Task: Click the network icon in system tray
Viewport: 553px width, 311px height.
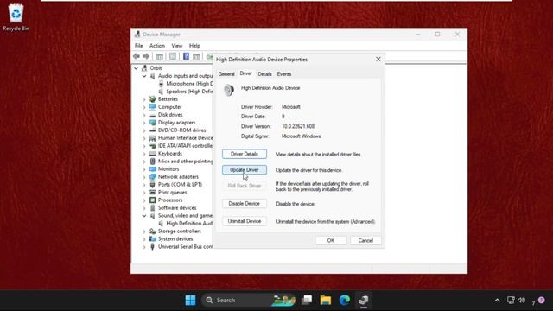Action: click(x=511, y=300)
